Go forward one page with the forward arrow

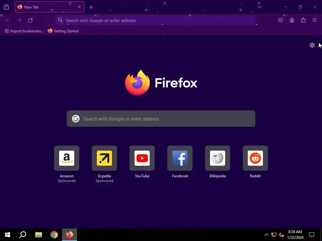[x=19, y=20]
